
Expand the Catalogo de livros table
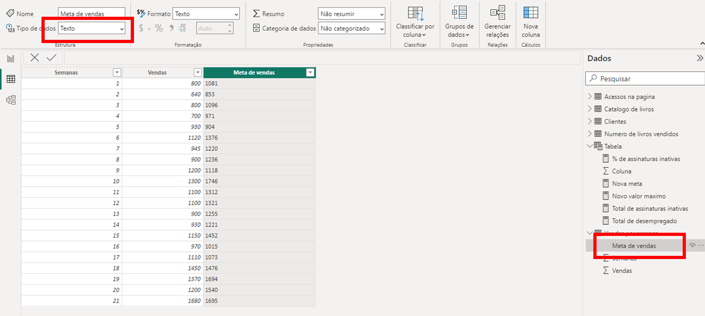pyautogui.click(x=590, y=109)
